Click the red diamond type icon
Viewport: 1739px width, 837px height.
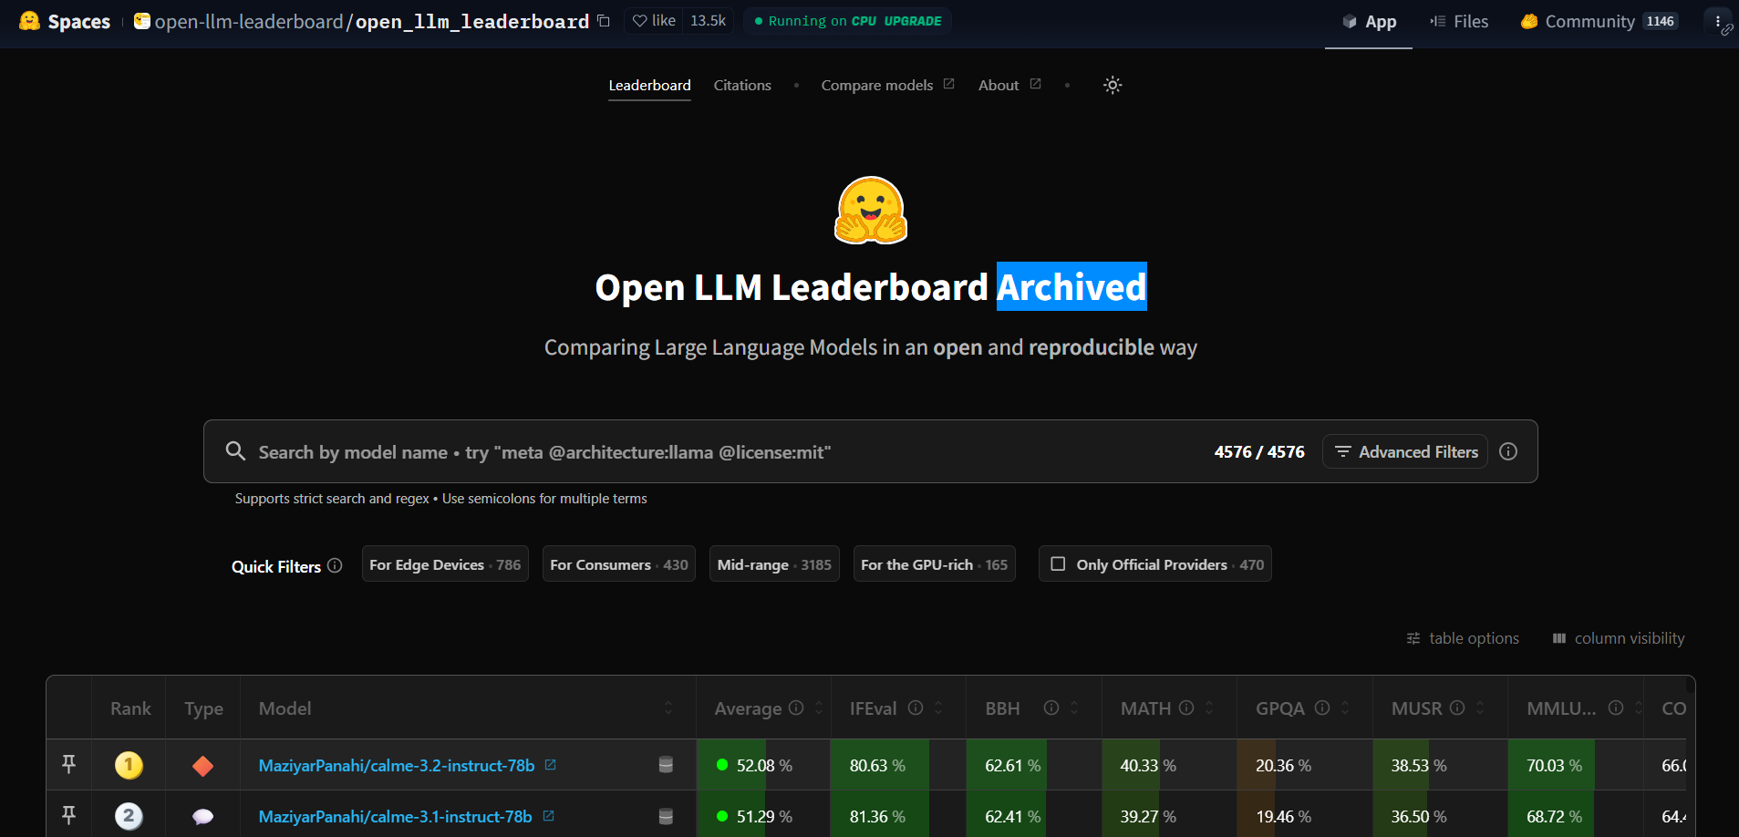point(202,766)
